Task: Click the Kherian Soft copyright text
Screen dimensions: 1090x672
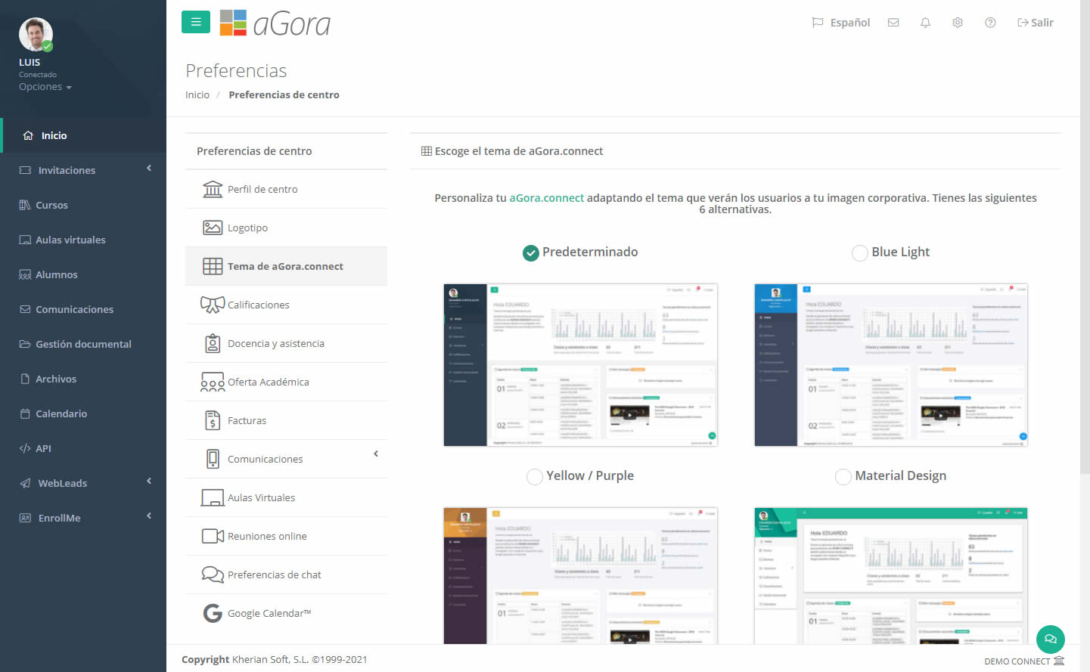Action: pyautogui.click(x=275, y=659)
